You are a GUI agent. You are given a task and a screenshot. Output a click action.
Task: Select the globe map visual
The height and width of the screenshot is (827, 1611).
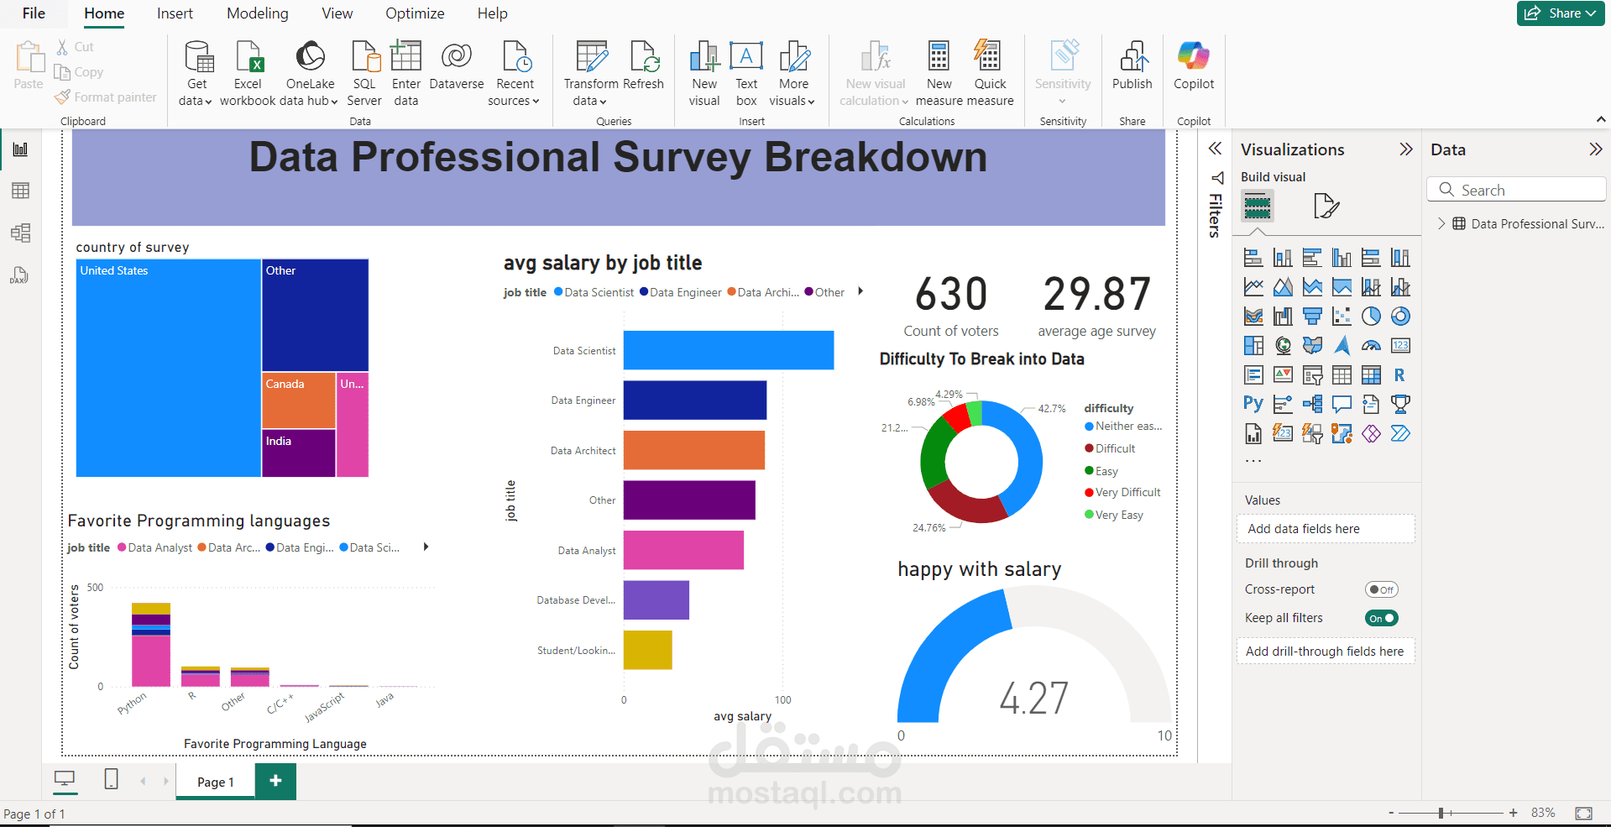click(x=1283, y=346)
